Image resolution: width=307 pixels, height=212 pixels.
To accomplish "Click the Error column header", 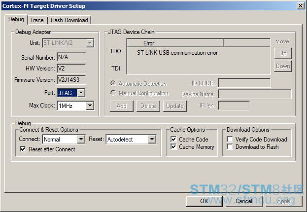I will [x=175, y=43].
